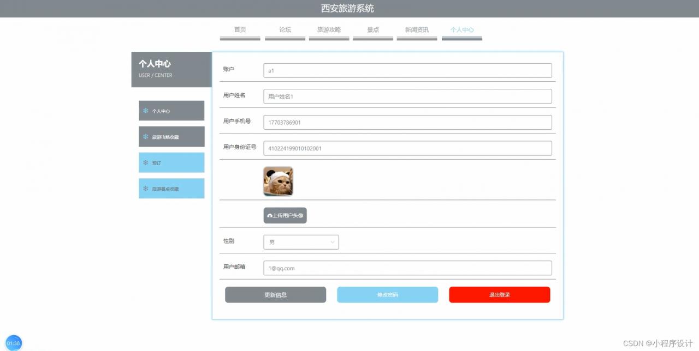
Task: Click the snowflake icon beside 预订
Action: pos(146,162)
